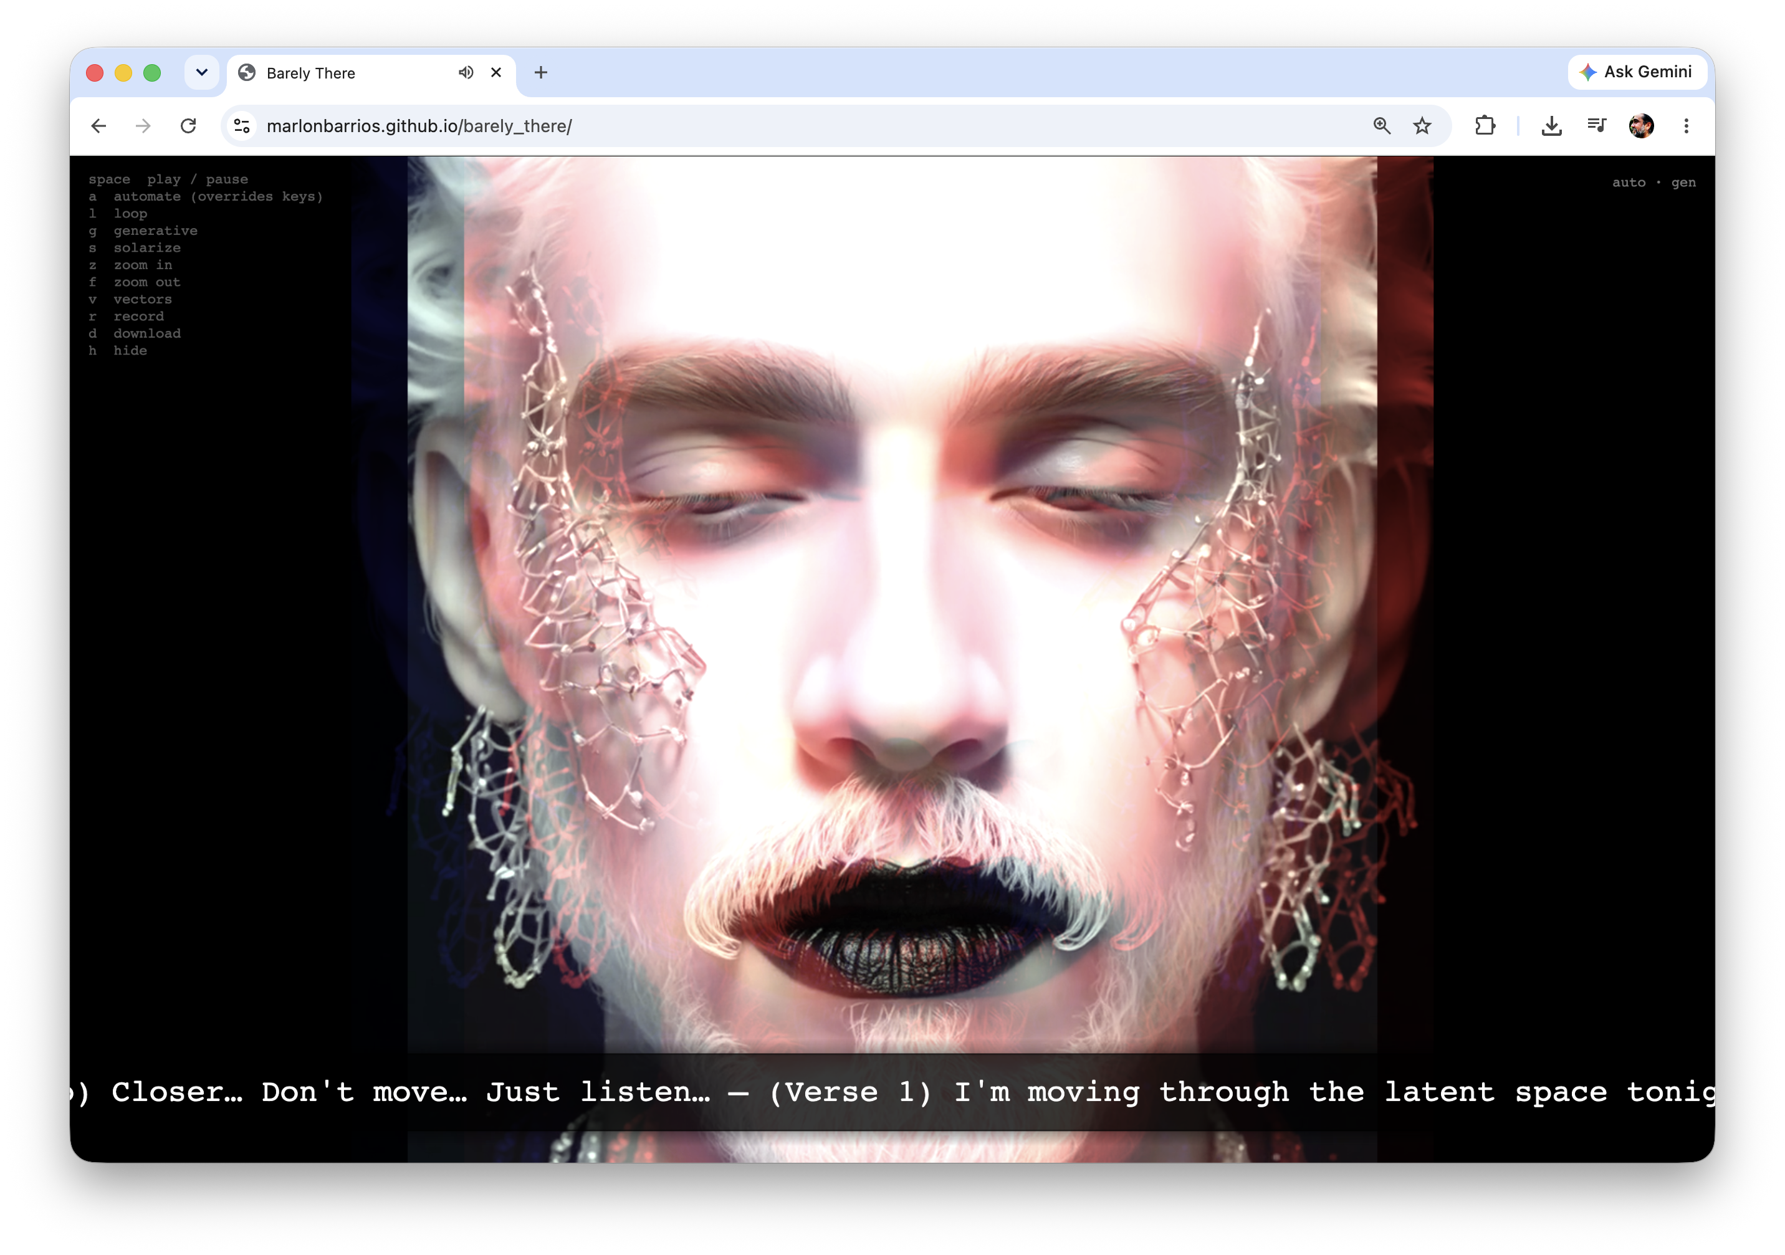Viewport: 1785px width, 1255px height.
Task: Open the zoom magnifier in address bar
Action: pos(1382,126)
